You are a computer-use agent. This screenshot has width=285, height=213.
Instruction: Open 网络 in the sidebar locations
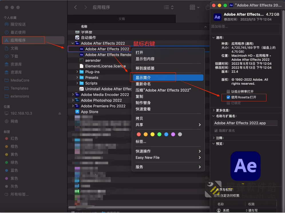click(14, 121)
